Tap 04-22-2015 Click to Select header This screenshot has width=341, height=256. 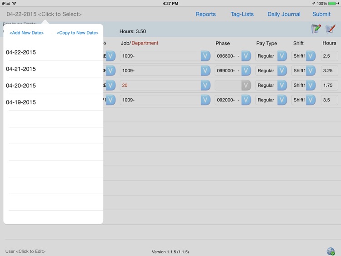pyautogui.click(x=44, y=14)
